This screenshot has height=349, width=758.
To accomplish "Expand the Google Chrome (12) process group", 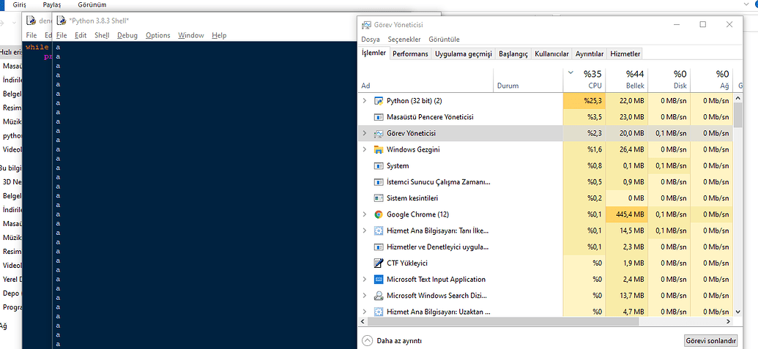I will point(365,214).
